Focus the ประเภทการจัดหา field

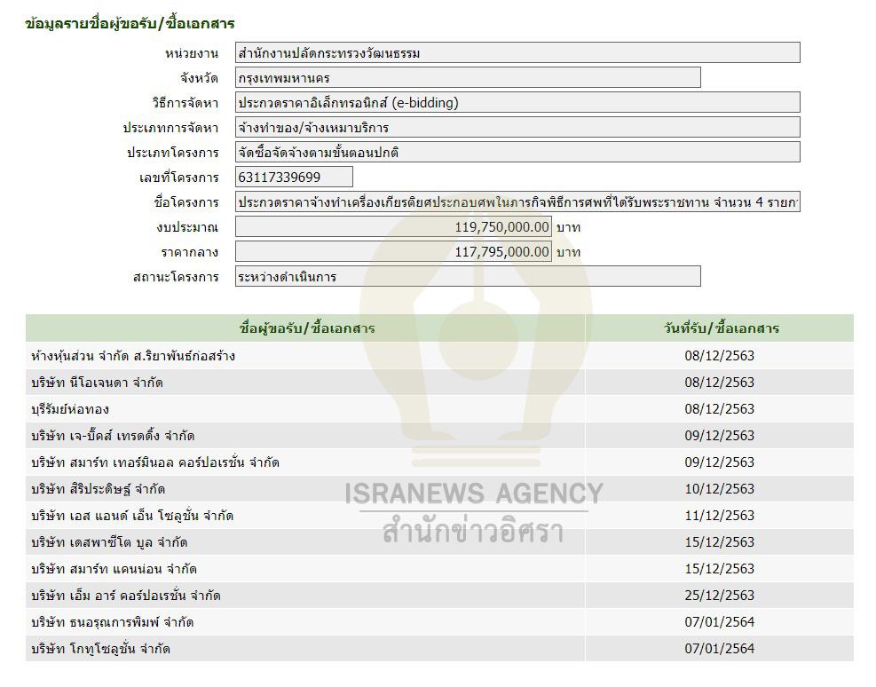click(517, 128)
